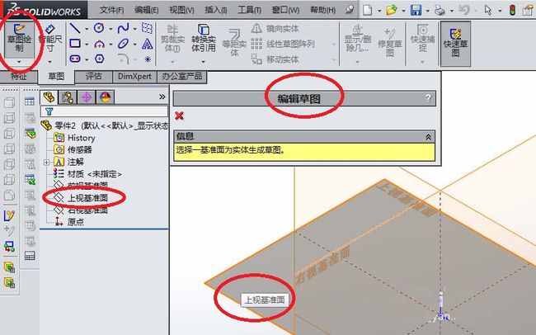Image resolution: width=536 pixels, height=335 pixels.
Task: Click the dashed Plane icon beside the spline tool
Action: click(x=148, y=28)
